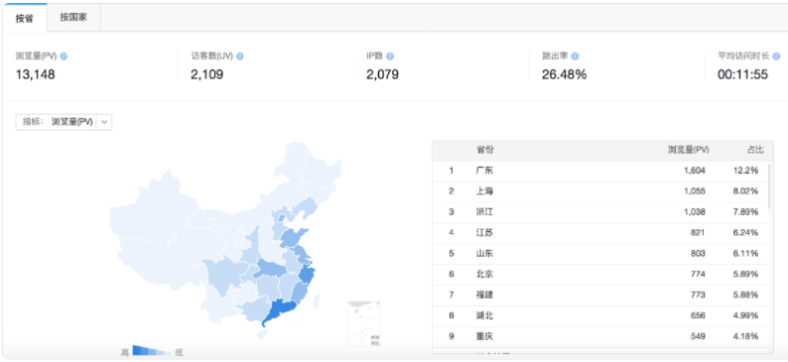The height and width of the screenshot is (362, 788).
Task: Click the 占比 column header
Action: pyautogui.click(x=754, y=150)
